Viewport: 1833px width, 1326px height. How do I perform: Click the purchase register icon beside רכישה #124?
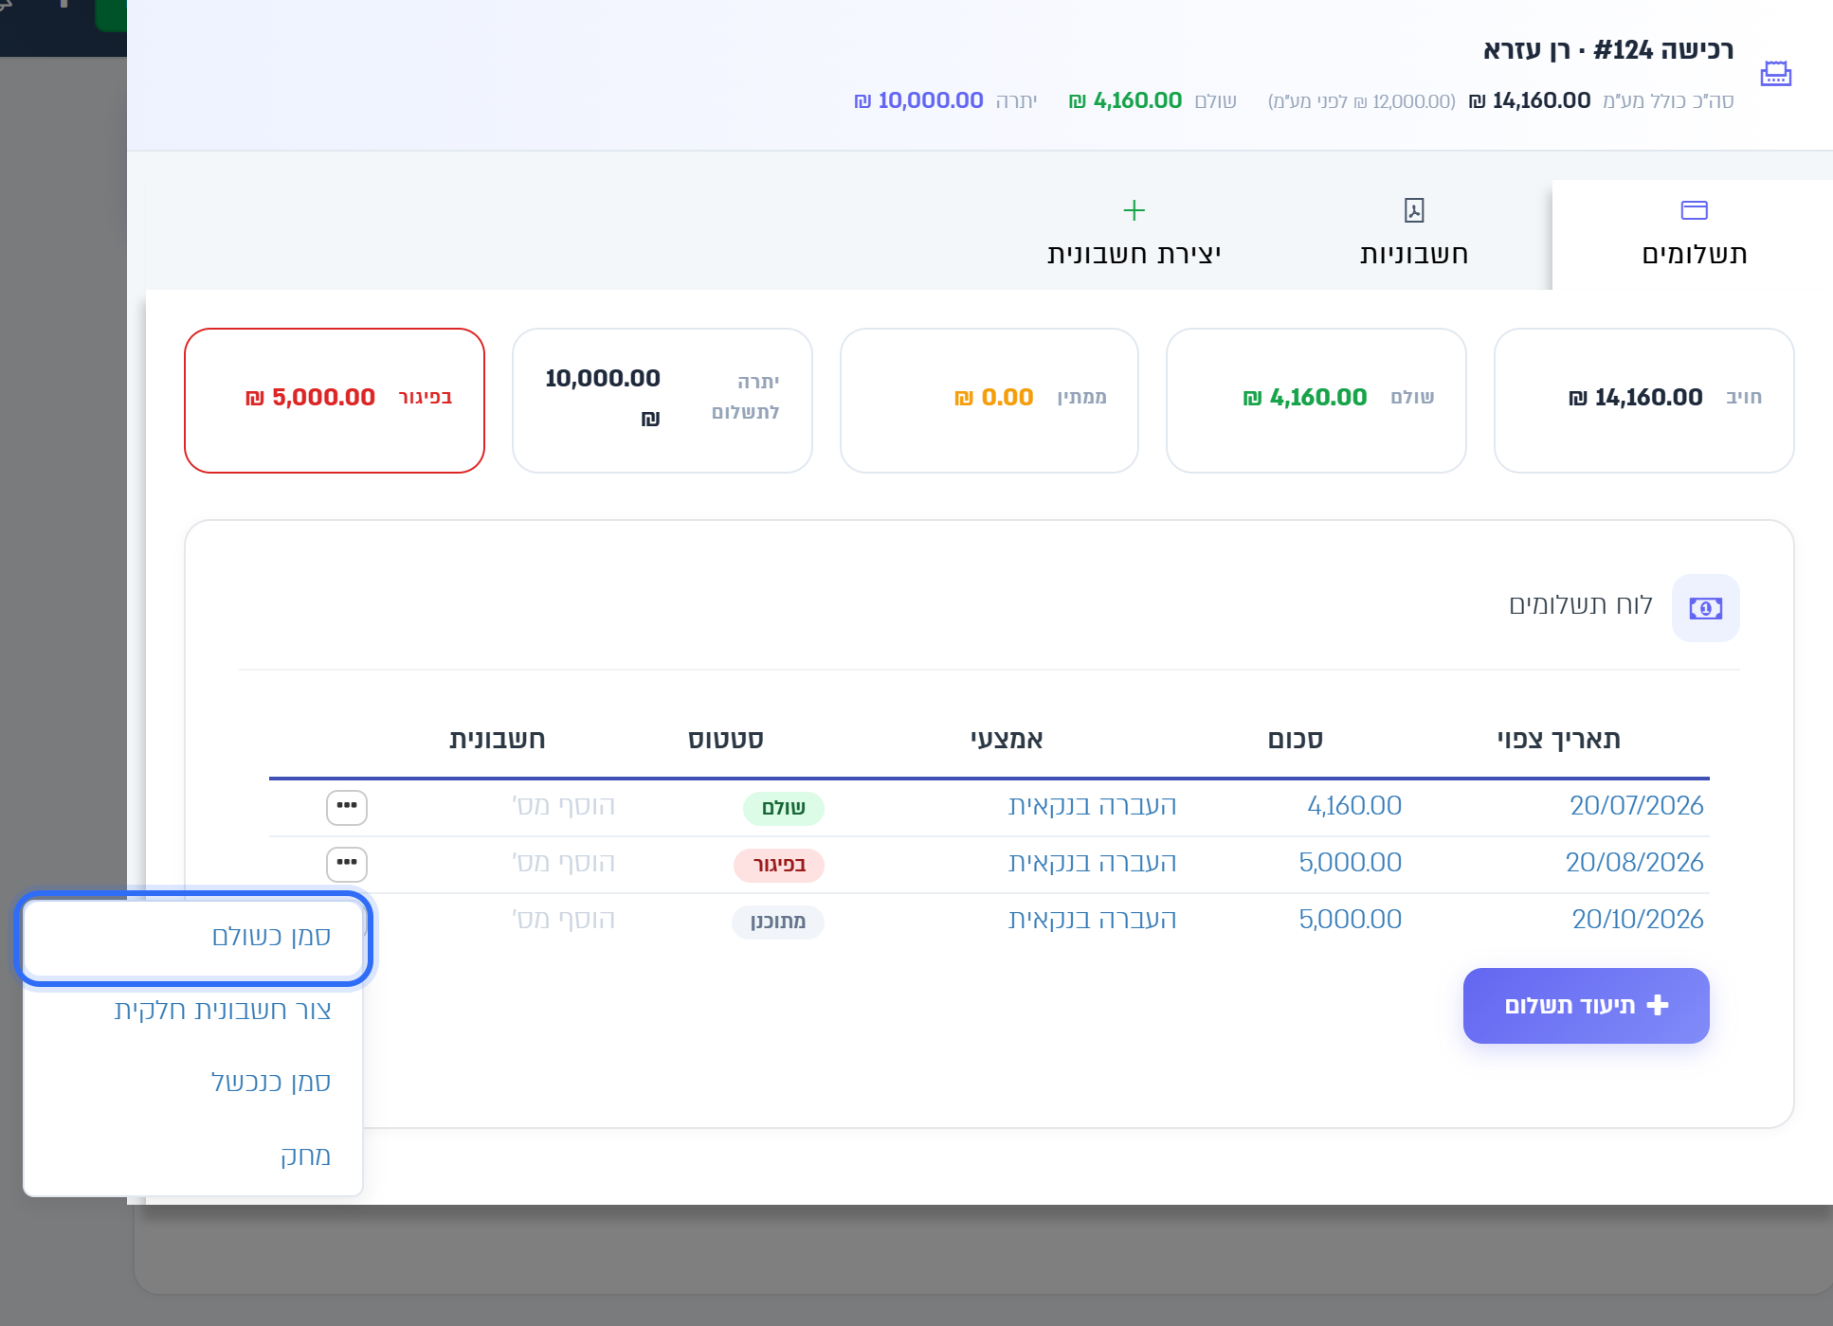[x=1775, y=74]
